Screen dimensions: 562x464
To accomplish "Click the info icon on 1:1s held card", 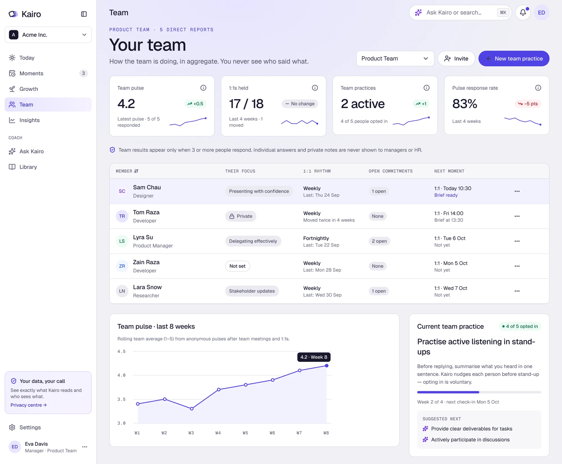I will [x=315, y=88].
